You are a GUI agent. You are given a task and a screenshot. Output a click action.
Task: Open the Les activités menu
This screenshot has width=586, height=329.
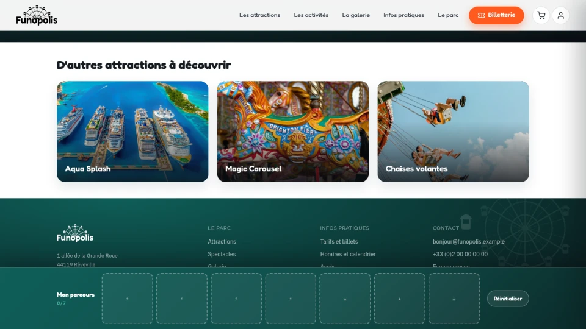(311, 15)
